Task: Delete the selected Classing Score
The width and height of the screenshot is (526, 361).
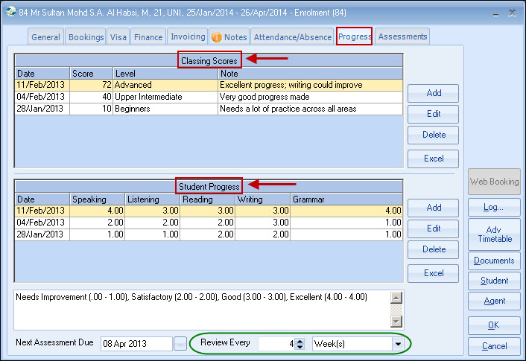Action: pos(434,135)
